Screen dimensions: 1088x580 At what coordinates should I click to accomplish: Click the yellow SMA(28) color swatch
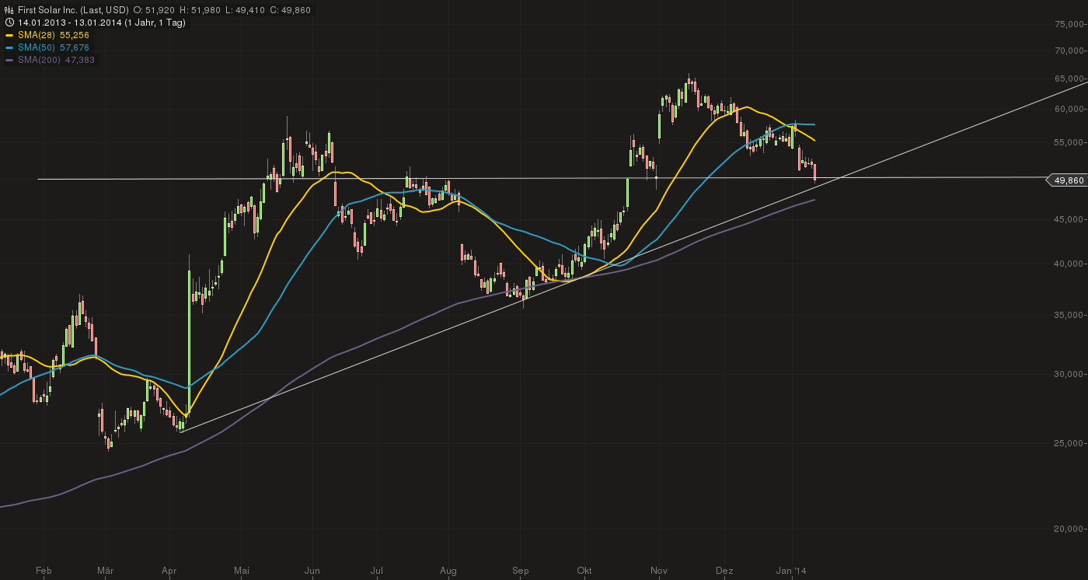9,35
